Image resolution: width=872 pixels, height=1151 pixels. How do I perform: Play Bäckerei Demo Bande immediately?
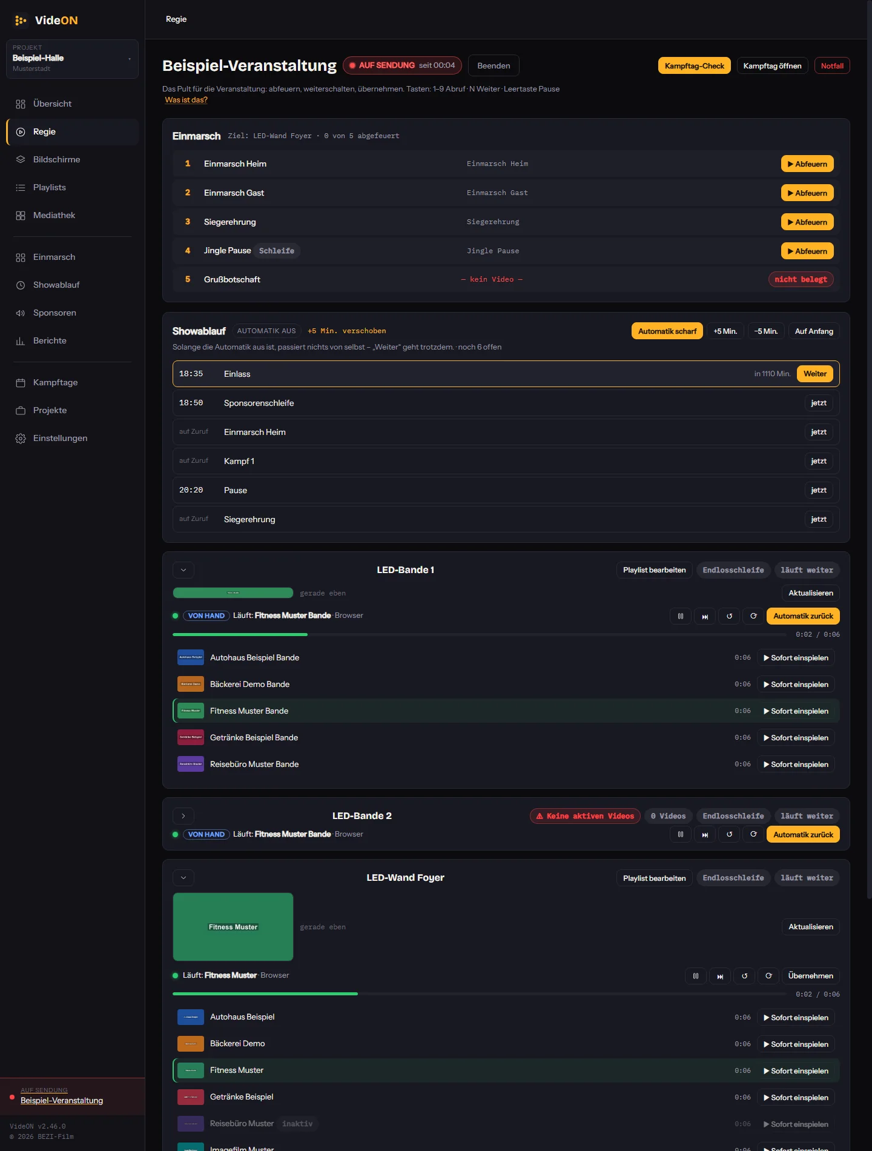coord(796,685)
